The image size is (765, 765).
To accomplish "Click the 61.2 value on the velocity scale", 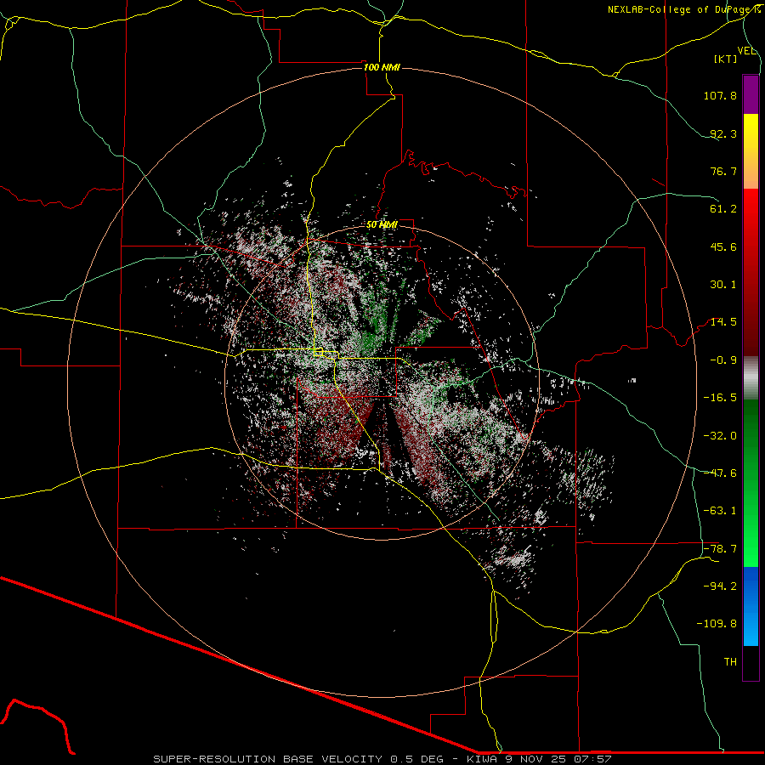I will 723,209.
